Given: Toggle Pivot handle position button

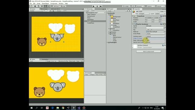Looking at the screenshot, I should 56,6.
